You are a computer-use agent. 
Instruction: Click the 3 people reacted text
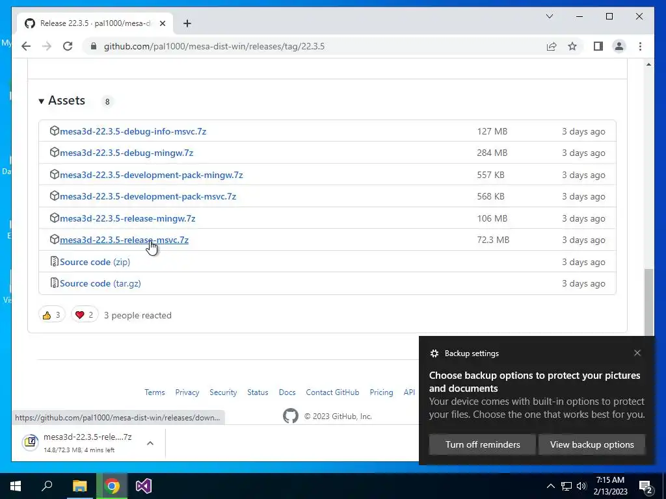[x=138, y=315]
